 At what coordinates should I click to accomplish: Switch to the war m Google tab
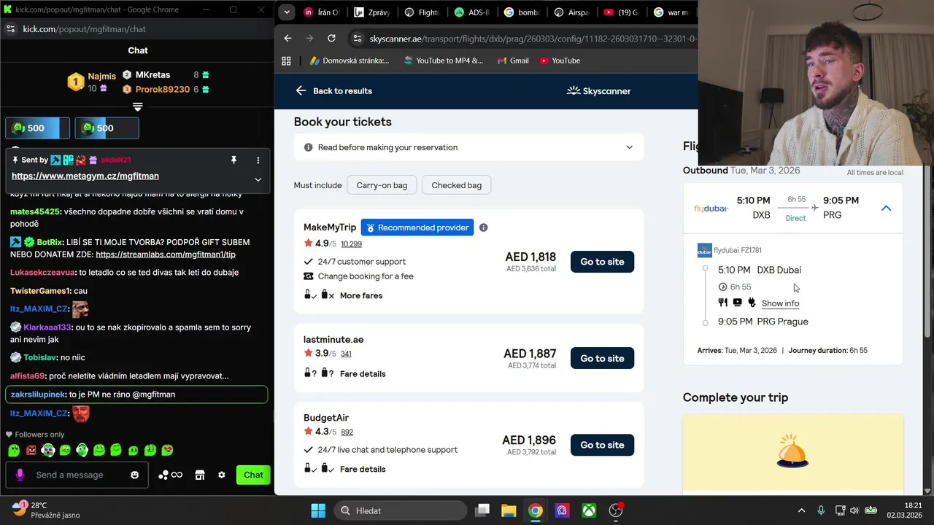coord(671,12)
